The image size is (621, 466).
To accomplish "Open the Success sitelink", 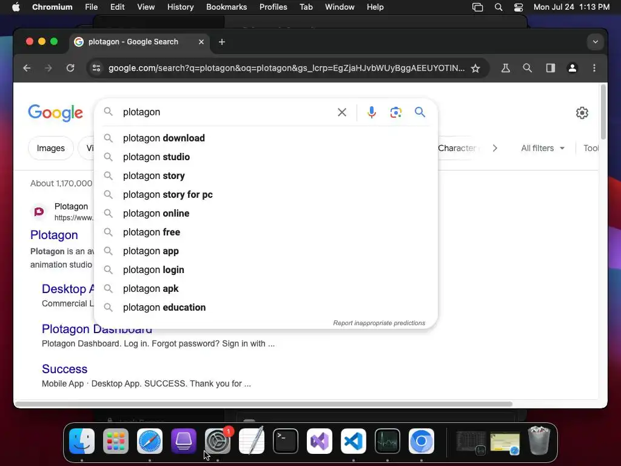I will [64, 369].
